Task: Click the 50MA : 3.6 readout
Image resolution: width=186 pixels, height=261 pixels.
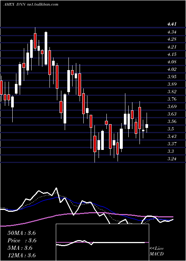Action: point(22,233)
